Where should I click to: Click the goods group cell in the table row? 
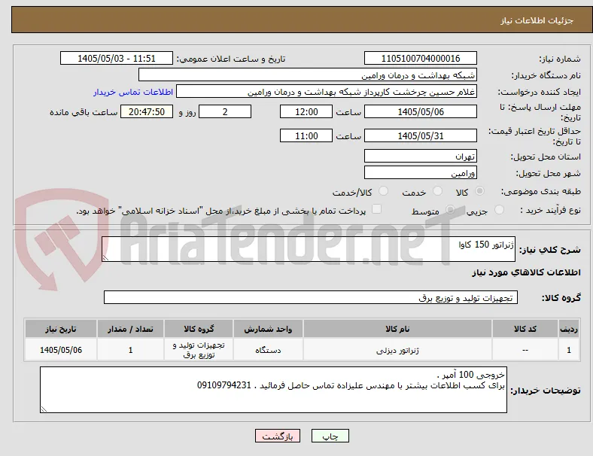pos(199,350)
